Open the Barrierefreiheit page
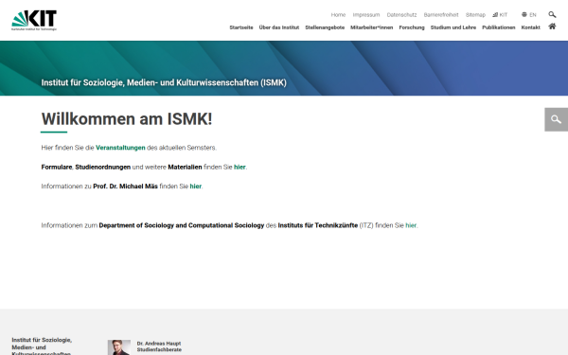The width and height of the screenshot is (568, 355). point(441,15)
